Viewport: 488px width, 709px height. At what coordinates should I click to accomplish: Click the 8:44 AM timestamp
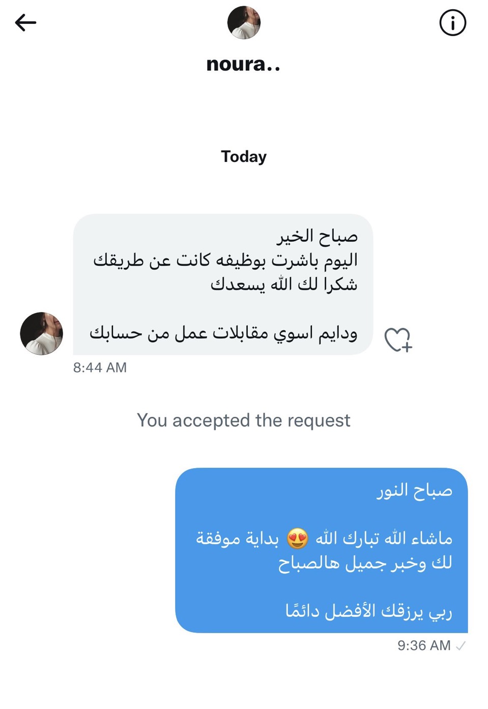click(100, 367)
